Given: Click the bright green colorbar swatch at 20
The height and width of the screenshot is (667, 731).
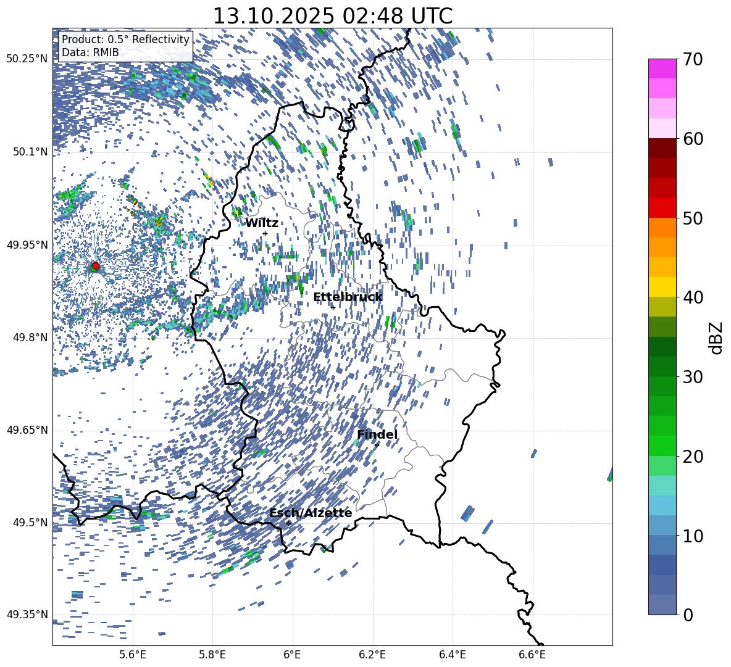Looking at the screenshot, I should (x=662, y=445).
